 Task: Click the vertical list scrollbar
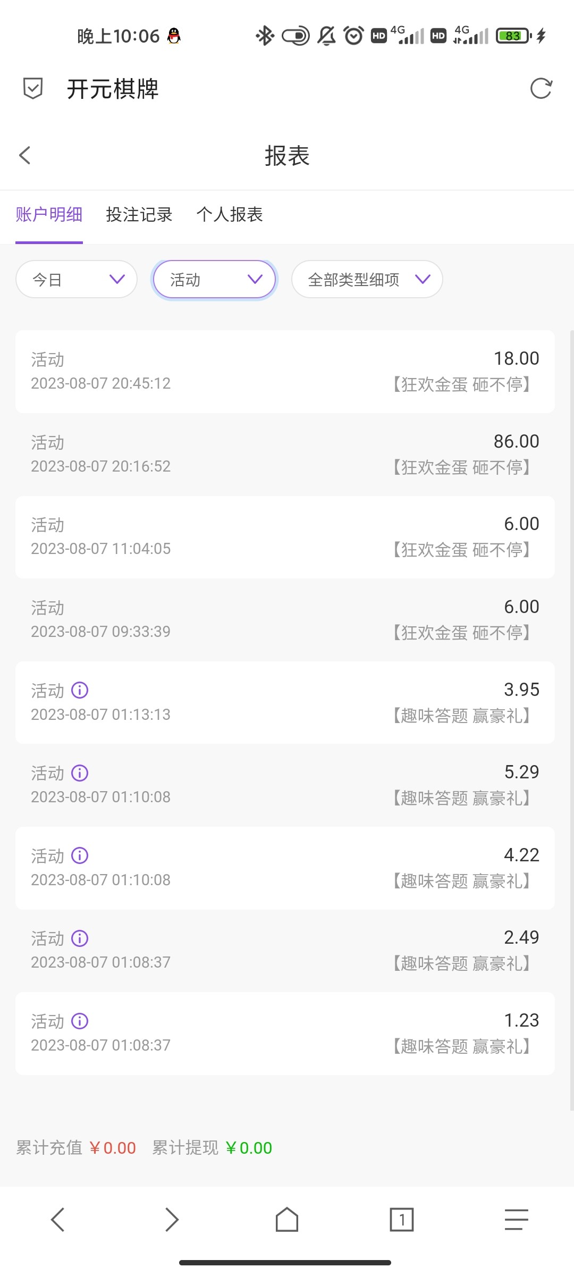571,718
